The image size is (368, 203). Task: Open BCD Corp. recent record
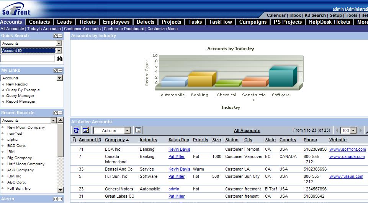pyautogui.click(x=16, y=145)
